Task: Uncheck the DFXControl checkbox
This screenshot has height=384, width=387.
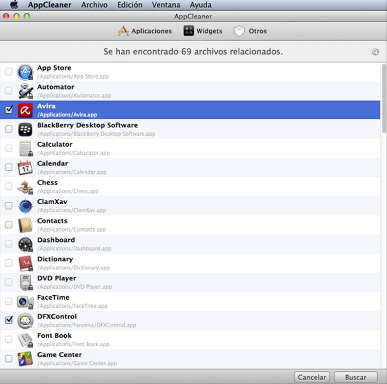Action: (x=9, y=320)
